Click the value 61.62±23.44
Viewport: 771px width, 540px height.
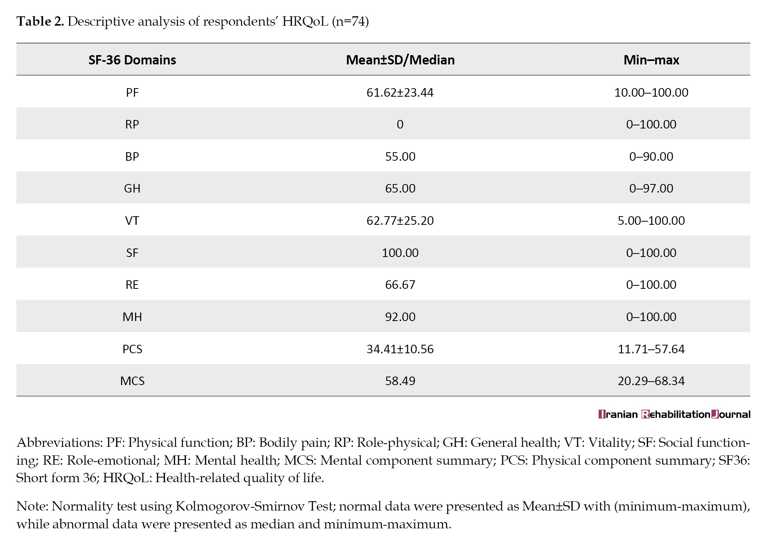[400, 92]
